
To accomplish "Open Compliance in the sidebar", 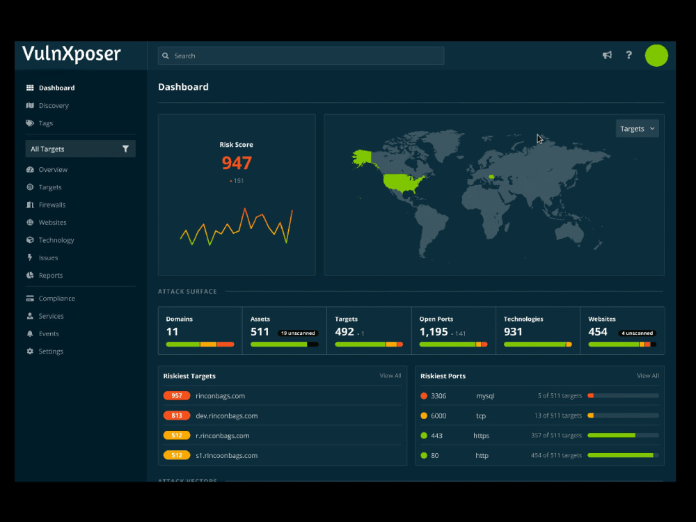I will [x=57, y=299].
